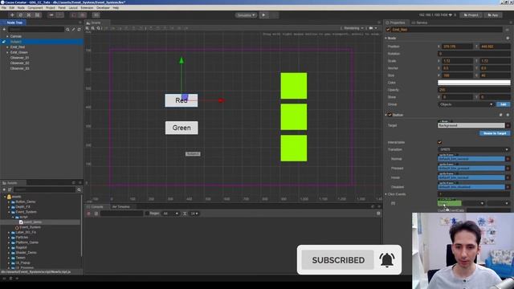Collapse the Node properties section
This screenshot has width=514, height=289.
tap(385, 39)
